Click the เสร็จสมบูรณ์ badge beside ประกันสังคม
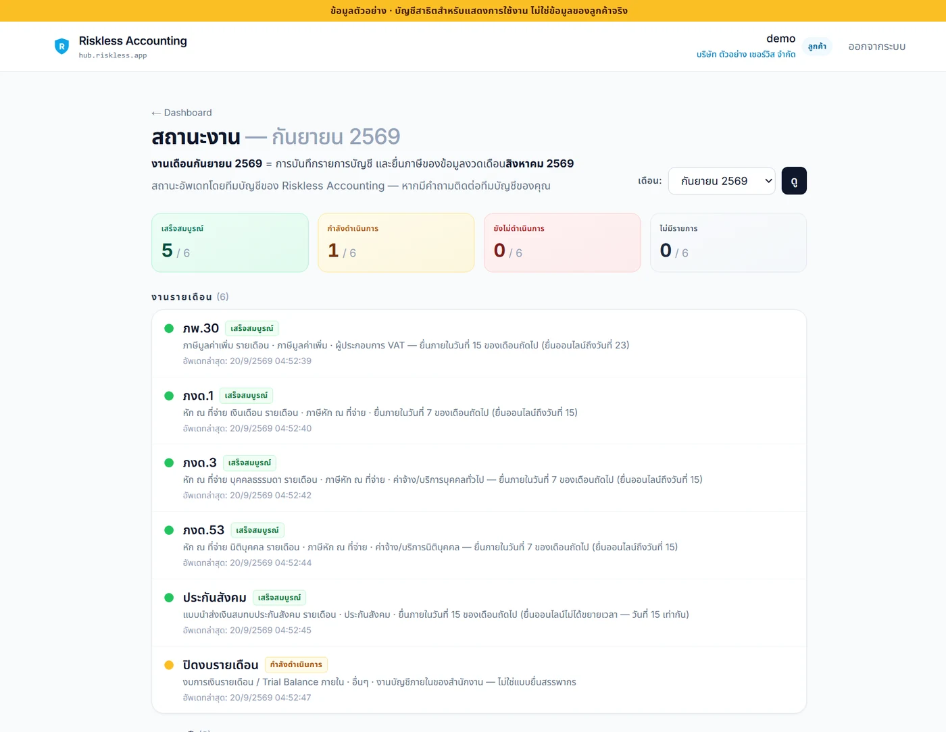 click(280, 598)
